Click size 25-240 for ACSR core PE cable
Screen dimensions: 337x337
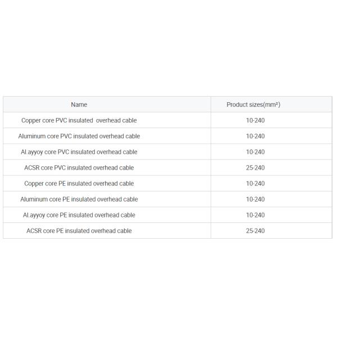(255, 230)
